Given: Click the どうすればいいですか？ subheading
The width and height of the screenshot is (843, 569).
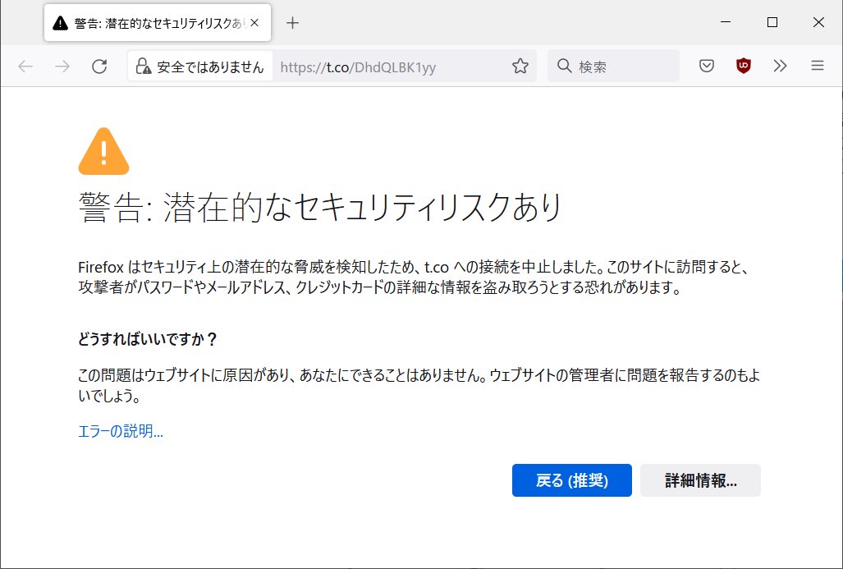Looking at the screenshot, I should click(x=147, y=339).
